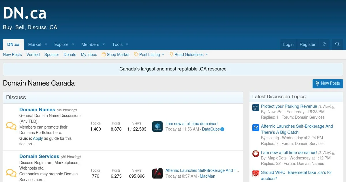Open the Domain Names forum title

[37, 109]
